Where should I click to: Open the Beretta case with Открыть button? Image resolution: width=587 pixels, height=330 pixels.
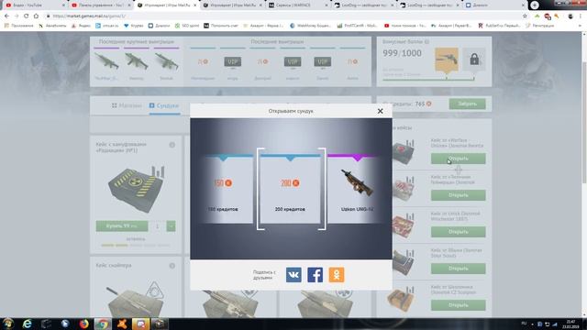[x=459, y=159]
